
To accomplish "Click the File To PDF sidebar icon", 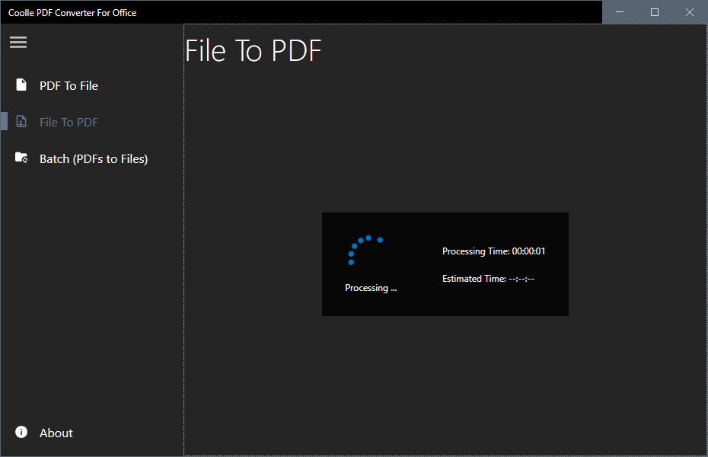I will tap(21, 122).
